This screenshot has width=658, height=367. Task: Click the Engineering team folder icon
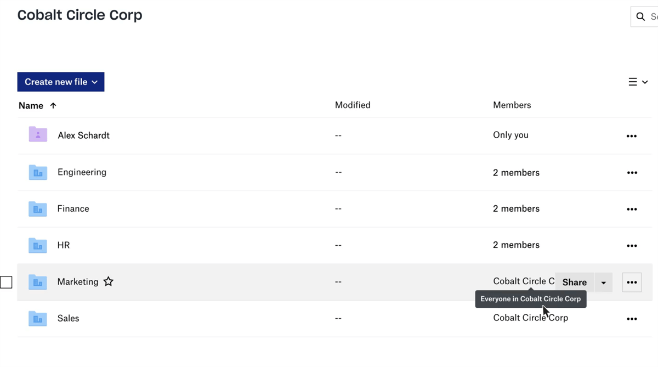(x=38, y=172)
